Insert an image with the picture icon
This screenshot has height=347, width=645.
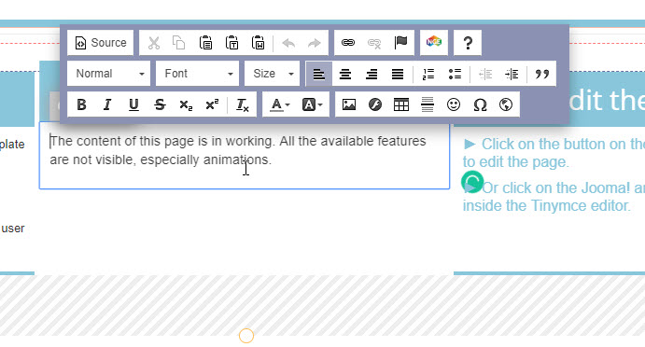coord(349,104)
